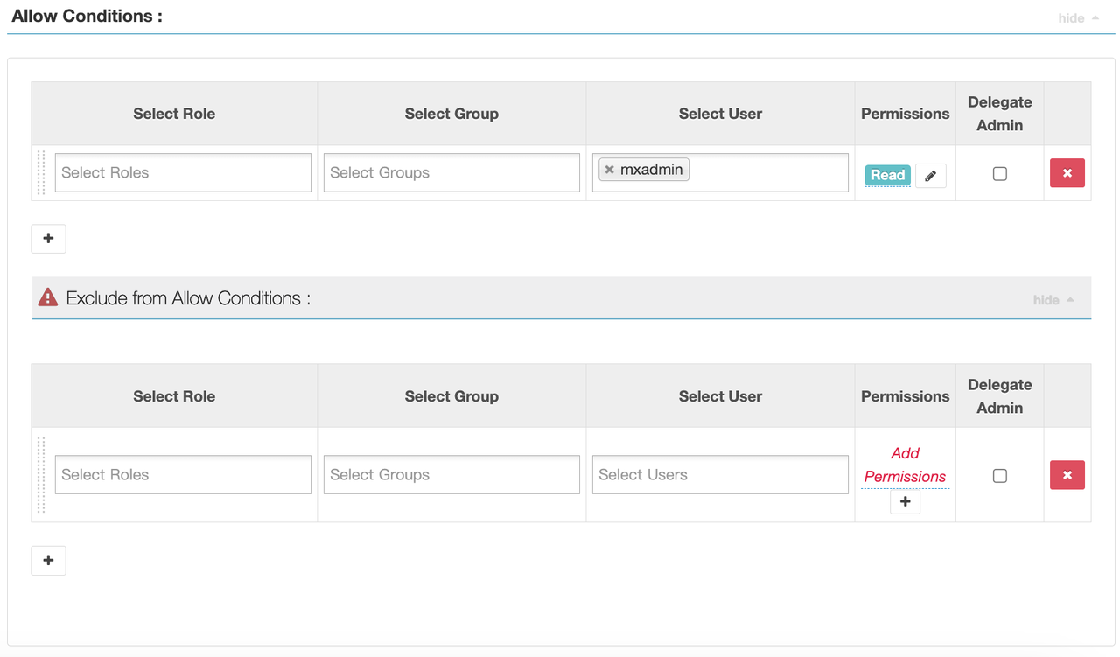Open Select Roles in Exclude row

click(x=183, y=474)
